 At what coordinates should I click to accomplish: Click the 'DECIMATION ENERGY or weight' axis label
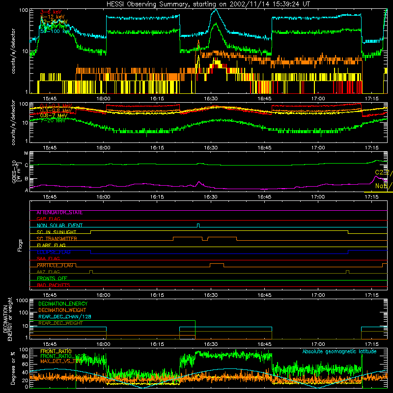pyautogui.click(x=7, y=319)
